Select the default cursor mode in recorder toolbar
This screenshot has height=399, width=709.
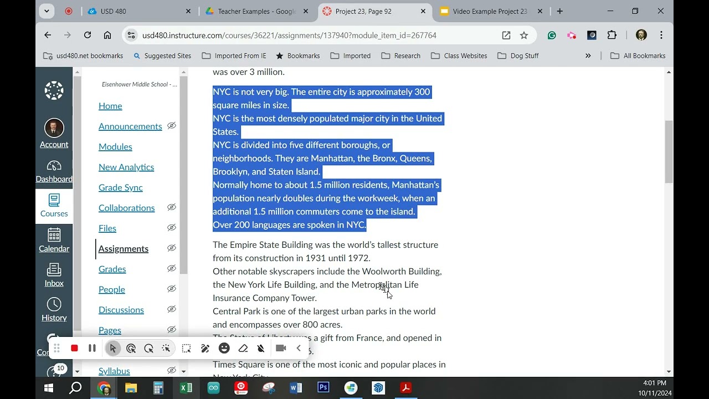[x=113, y=348]
